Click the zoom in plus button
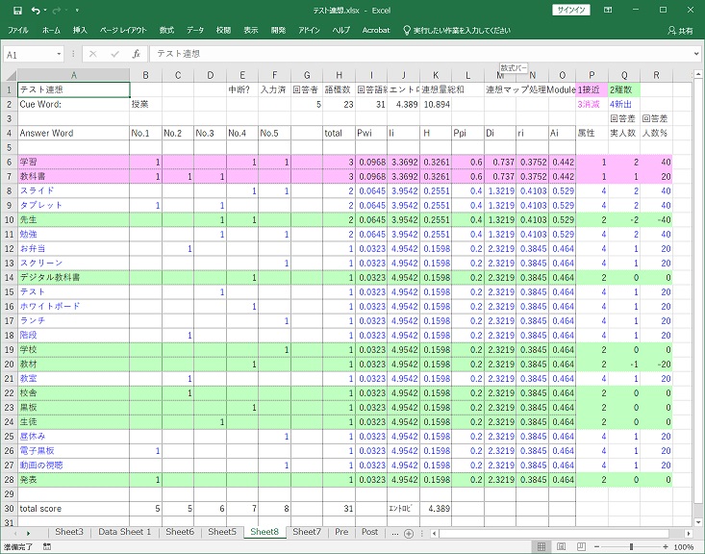Viewport: 705px width, 554px height. point(665,546)
